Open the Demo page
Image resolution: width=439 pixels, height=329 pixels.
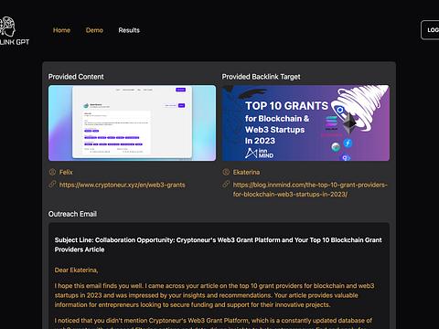pyautogui.click(x=94, y=30)
